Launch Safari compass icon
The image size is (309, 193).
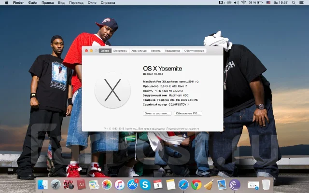(x=183, y=185)
